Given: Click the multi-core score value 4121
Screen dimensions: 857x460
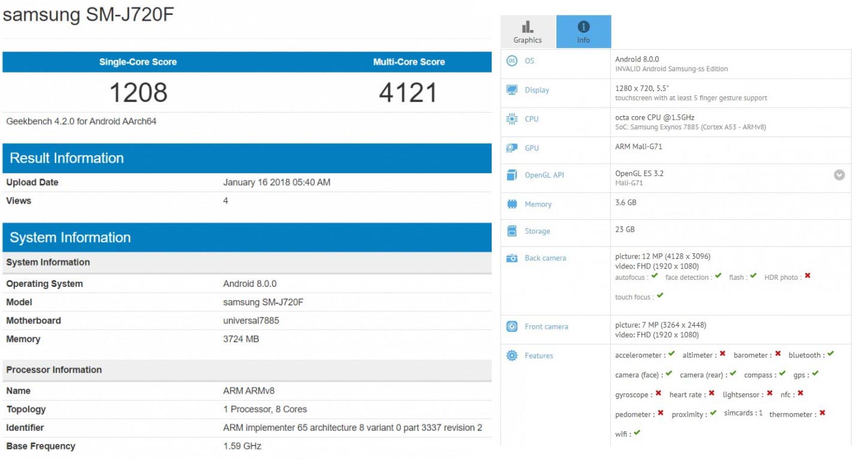Looking at the screenshot, I should point(408,92).
